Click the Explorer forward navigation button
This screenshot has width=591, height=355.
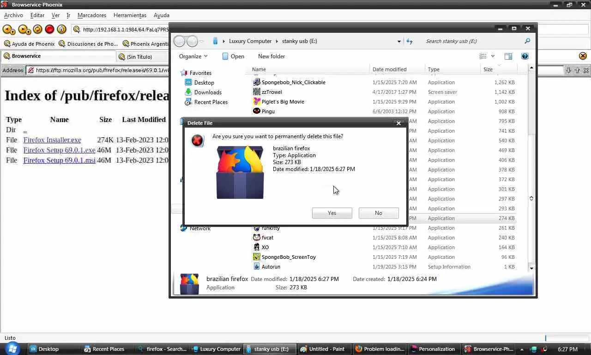tap(192, 41)
